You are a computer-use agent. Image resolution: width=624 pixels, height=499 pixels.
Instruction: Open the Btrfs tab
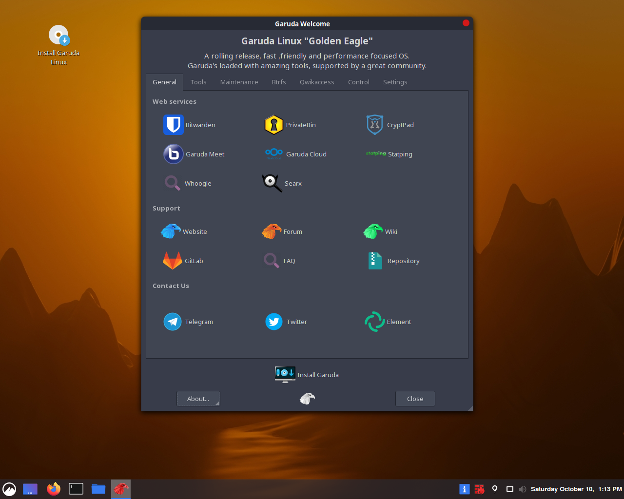[279, 82]
